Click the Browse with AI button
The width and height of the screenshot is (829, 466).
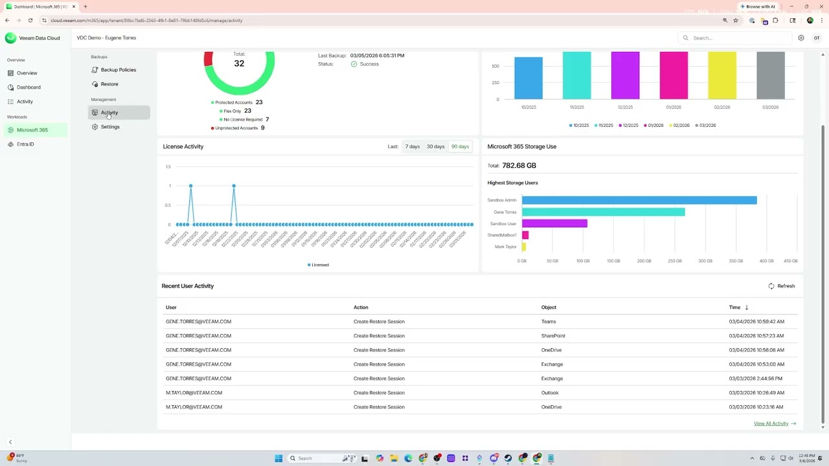(758, 6)
